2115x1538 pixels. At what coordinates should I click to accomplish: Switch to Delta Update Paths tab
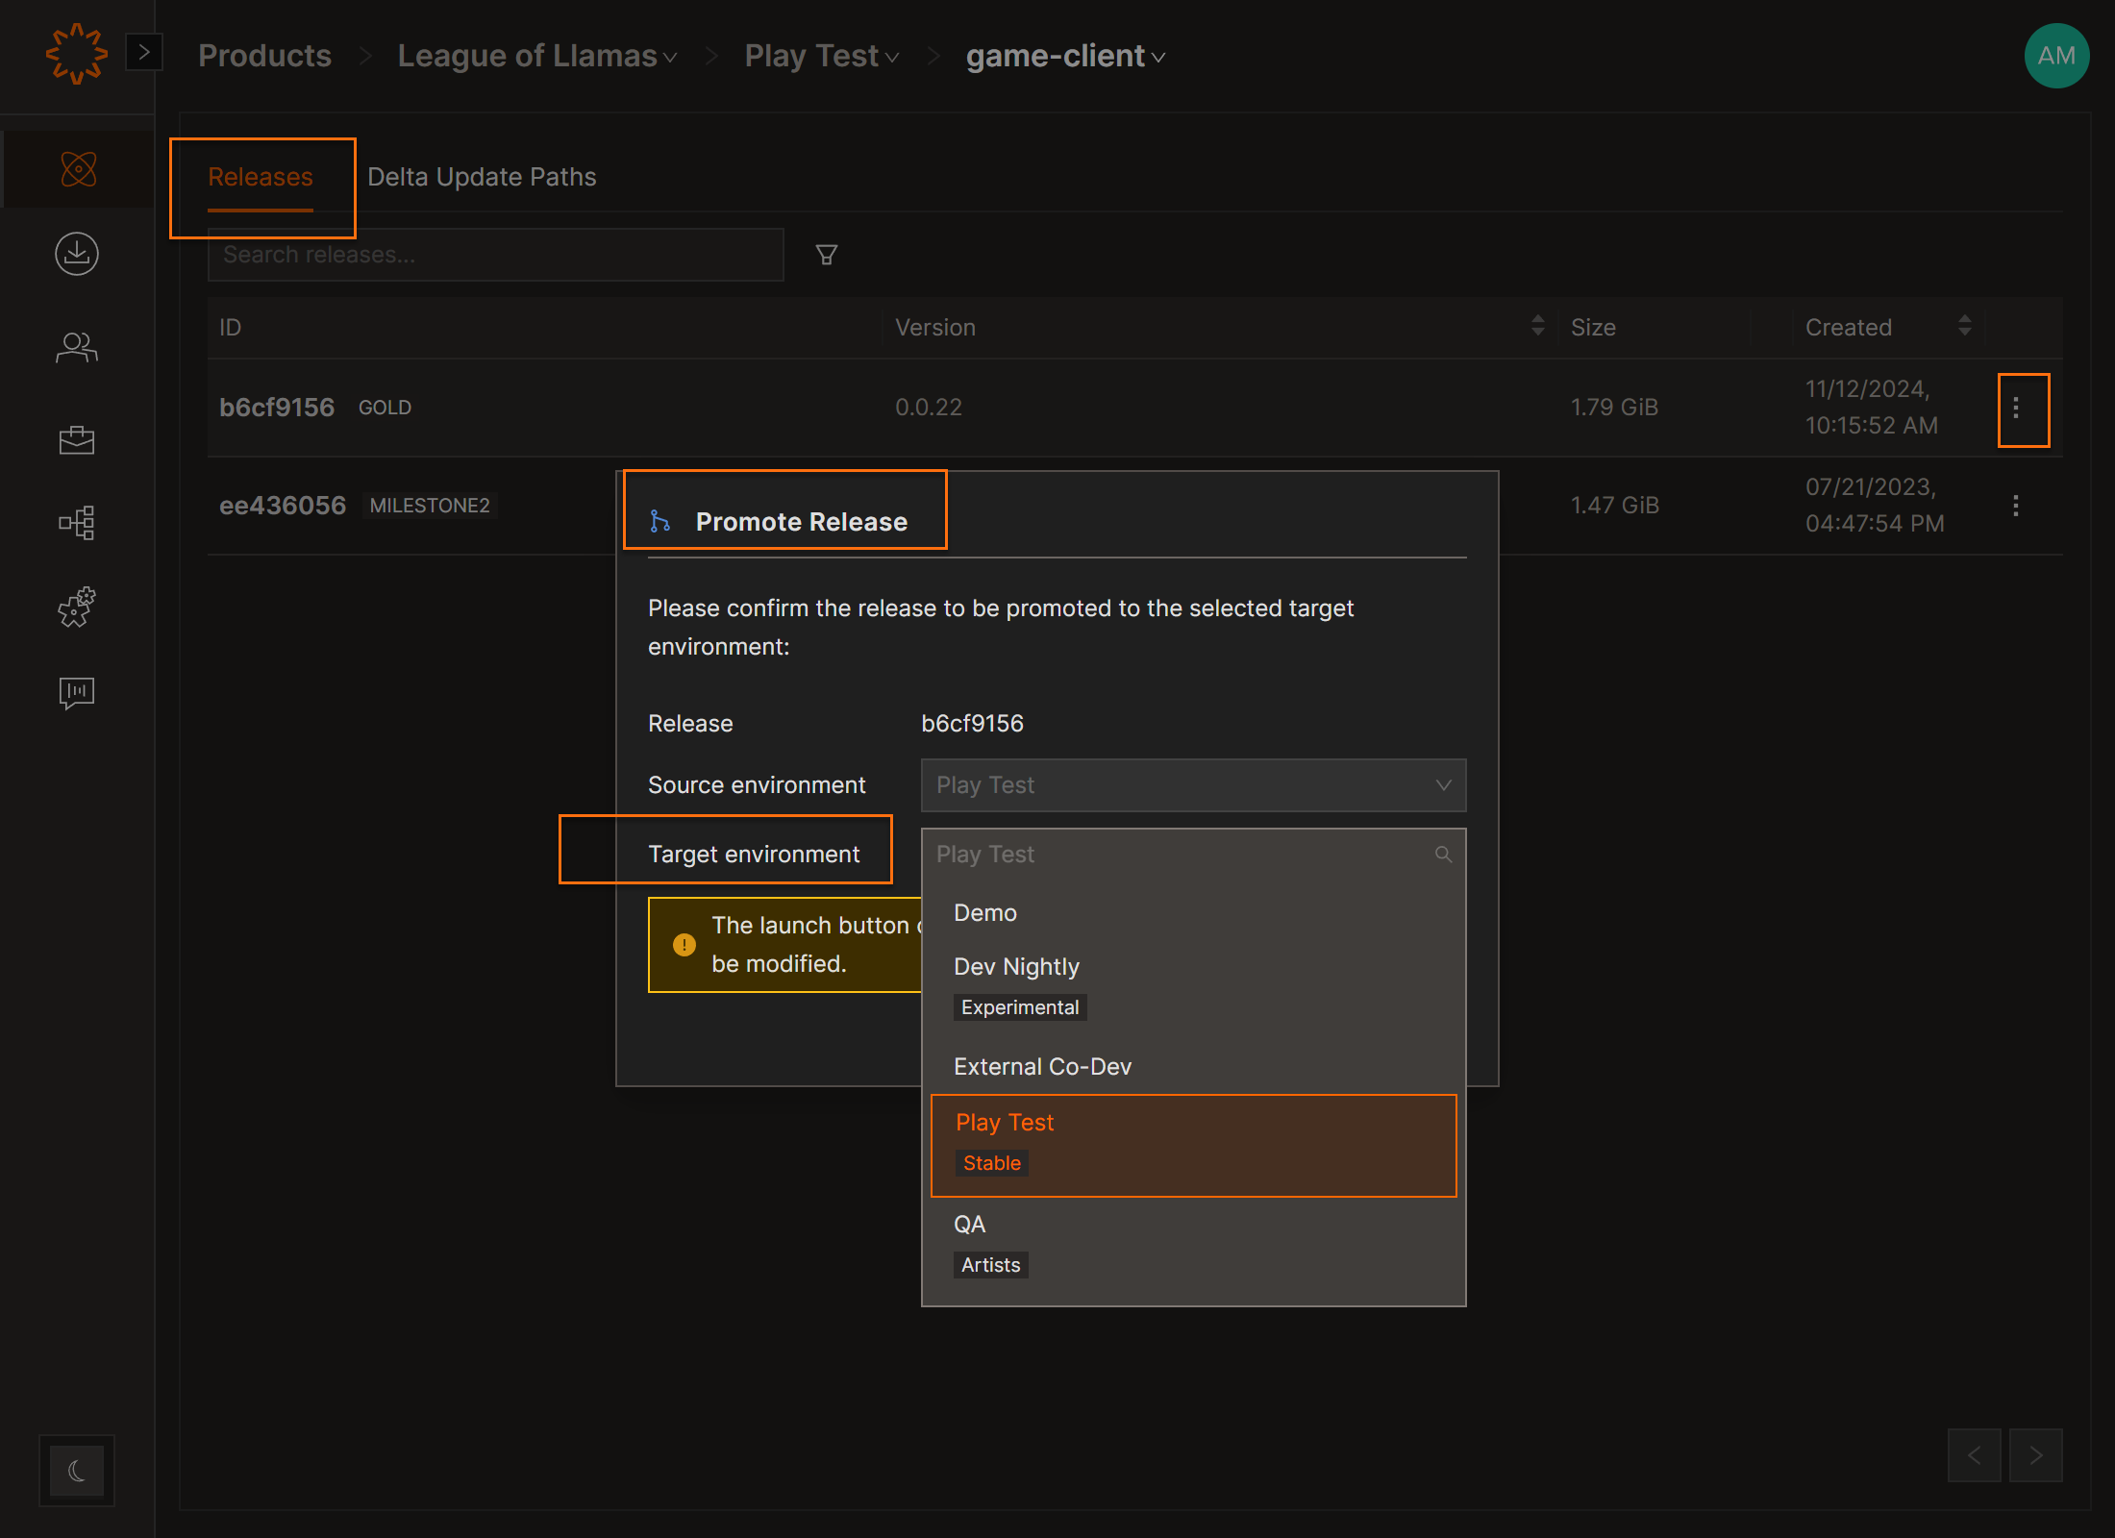point(482,177)
